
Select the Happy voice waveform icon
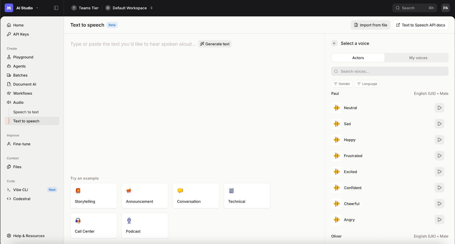[337, 140]
